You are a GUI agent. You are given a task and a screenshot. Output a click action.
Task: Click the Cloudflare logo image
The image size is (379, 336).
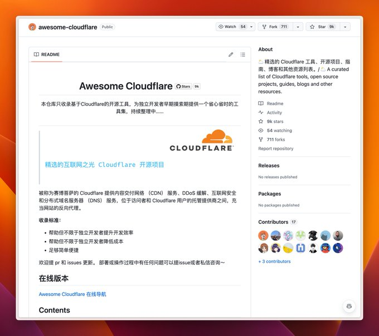(201, 141)
